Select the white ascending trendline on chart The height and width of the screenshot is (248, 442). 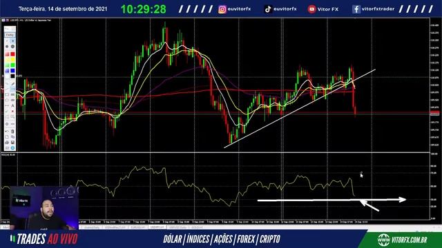pos(299,108)
